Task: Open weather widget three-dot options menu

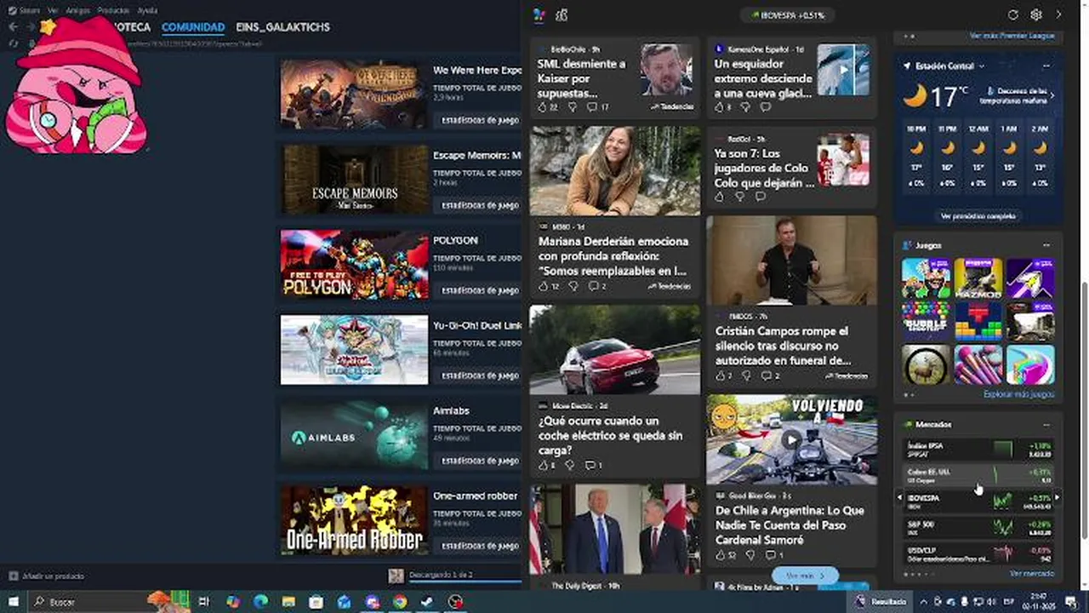Action: point(1046,66)
